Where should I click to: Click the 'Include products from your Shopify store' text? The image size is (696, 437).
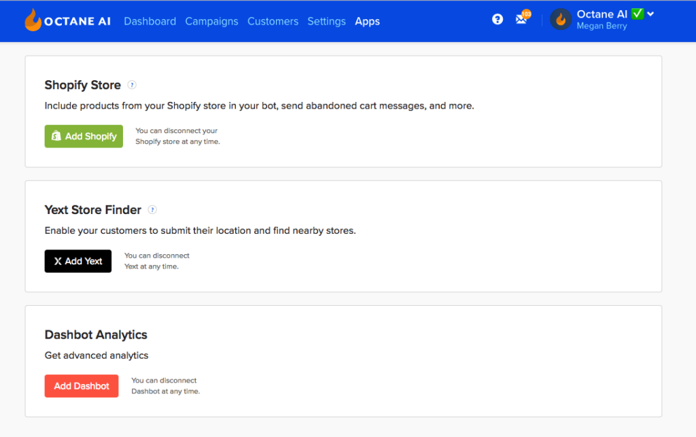pos(259,105)
